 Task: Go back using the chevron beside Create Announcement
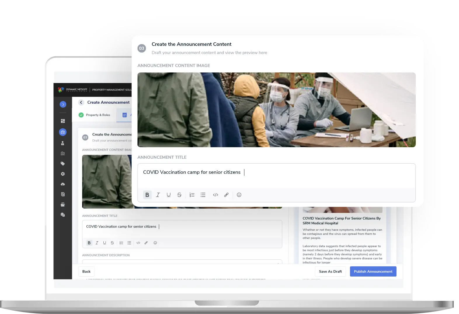(x=81, y=102)
